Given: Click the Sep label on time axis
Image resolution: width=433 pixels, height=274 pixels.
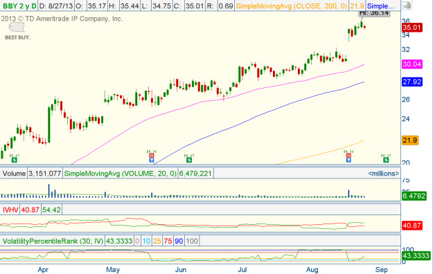Looking at the screenshot, I should [381, 270].
